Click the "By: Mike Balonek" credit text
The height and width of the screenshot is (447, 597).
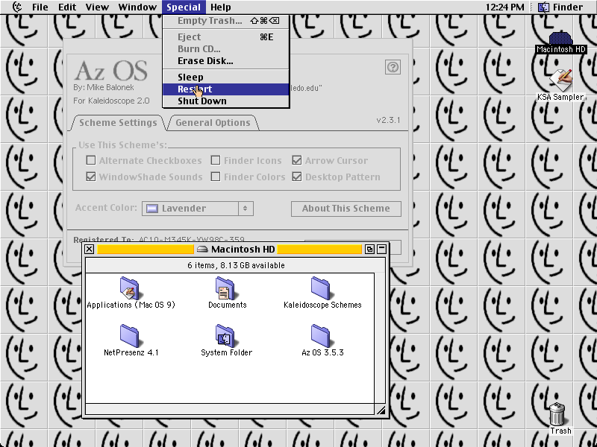[x=104, y=87]
